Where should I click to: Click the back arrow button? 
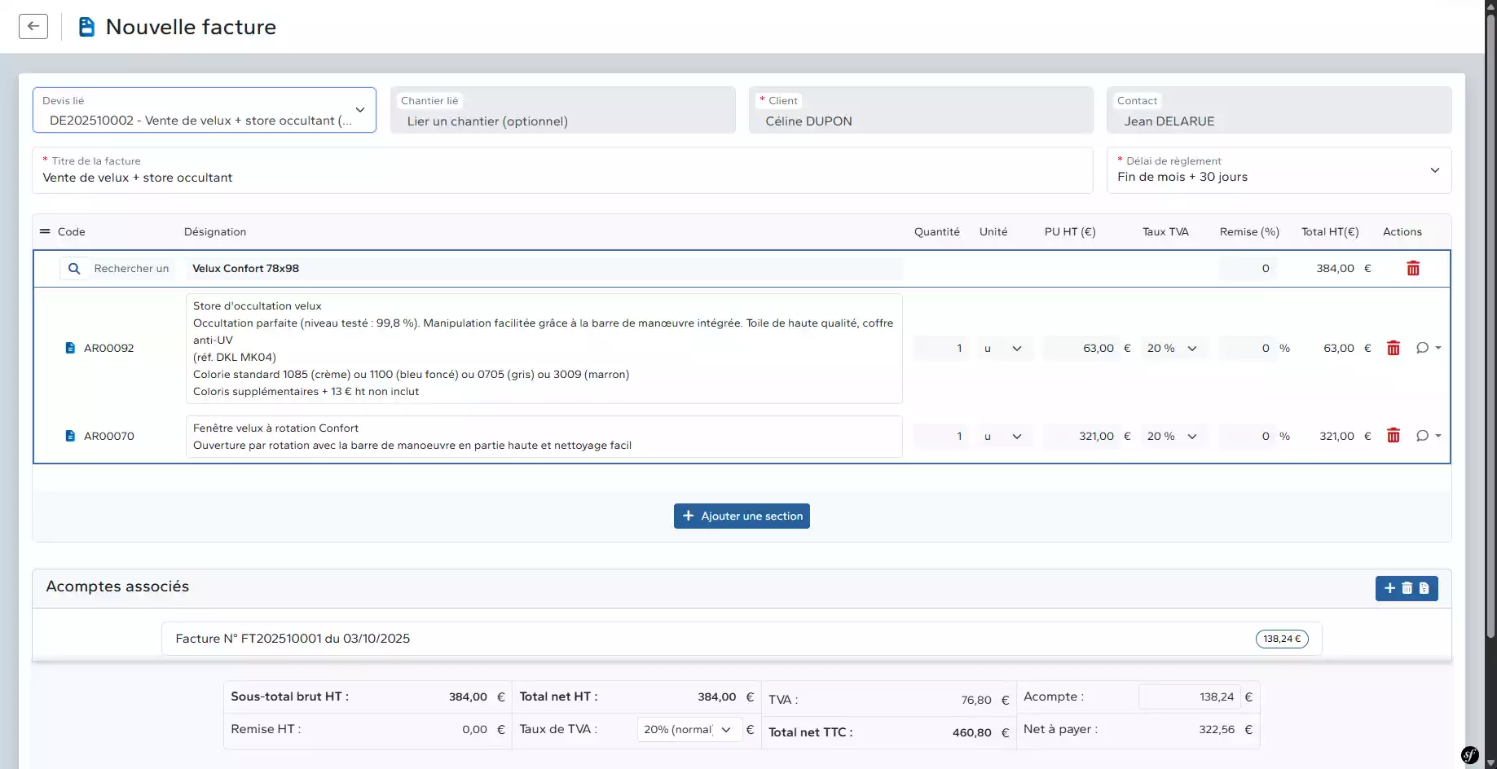(x=33, y=26)
